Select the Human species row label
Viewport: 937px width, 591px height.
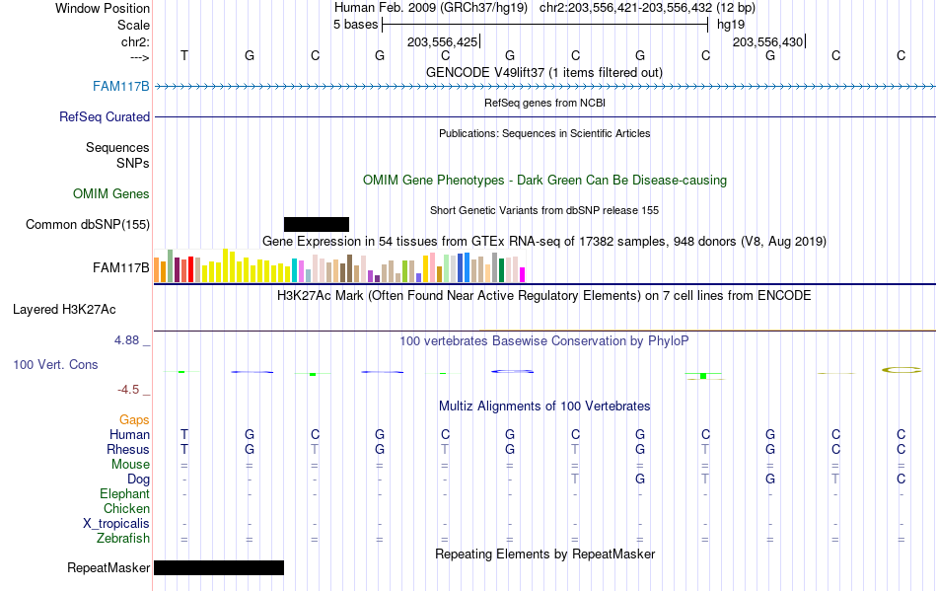(129, 434)
